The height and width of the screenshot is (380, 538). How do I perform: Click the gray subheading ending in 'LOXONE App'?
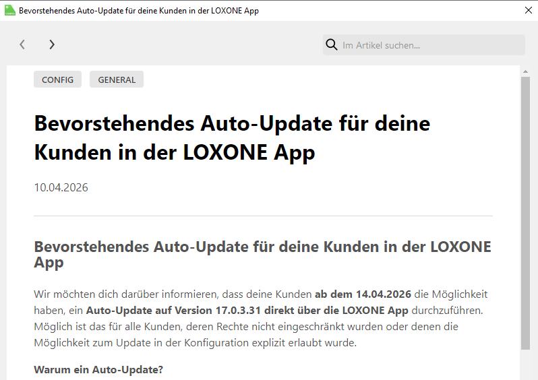click(262, 254)
